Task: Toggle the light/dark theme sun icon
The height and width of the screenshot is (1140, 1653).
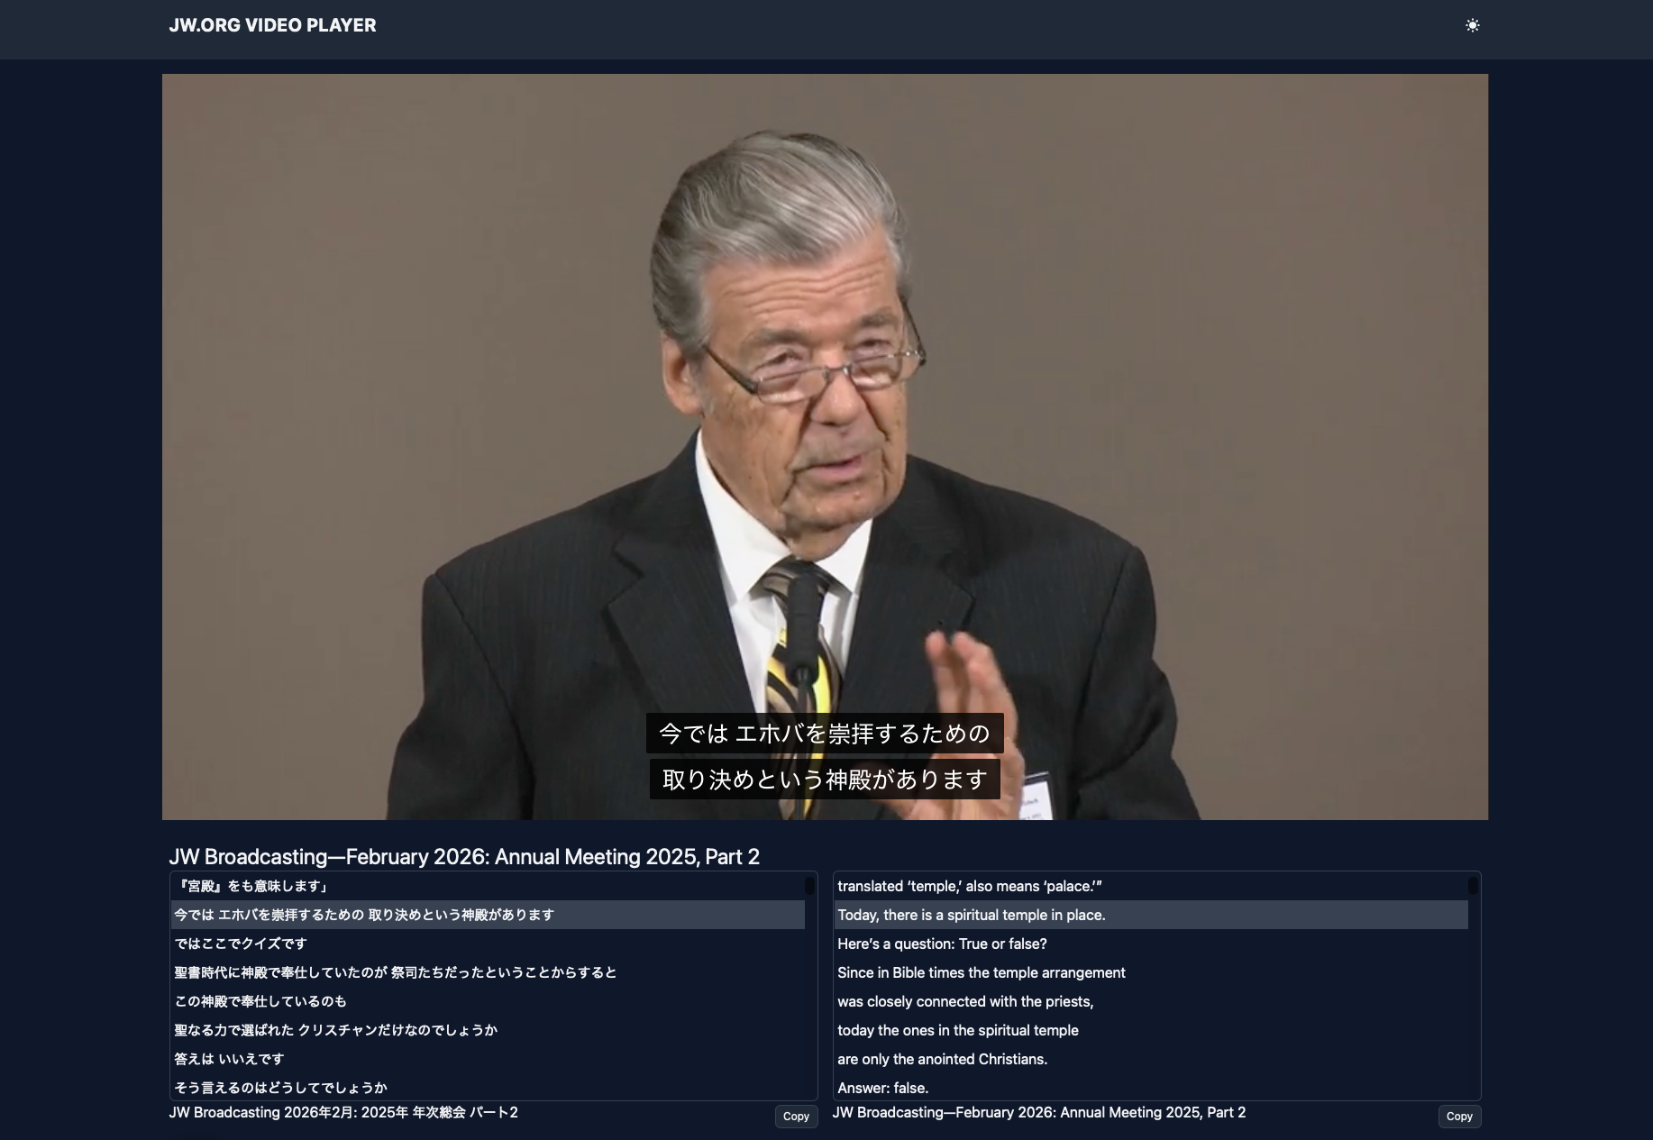Action: click(x=1472, y=25)
